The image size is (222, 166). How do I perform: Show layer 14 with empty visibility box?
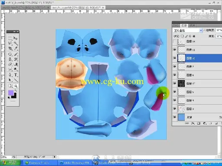pos(175,41)
